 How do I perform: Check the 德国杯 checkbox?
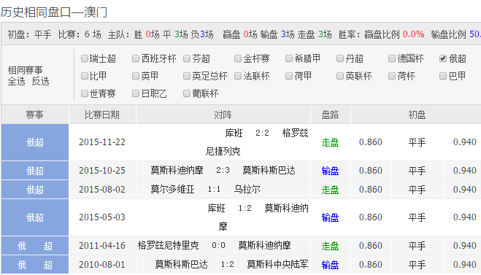[x=392, y=58]
